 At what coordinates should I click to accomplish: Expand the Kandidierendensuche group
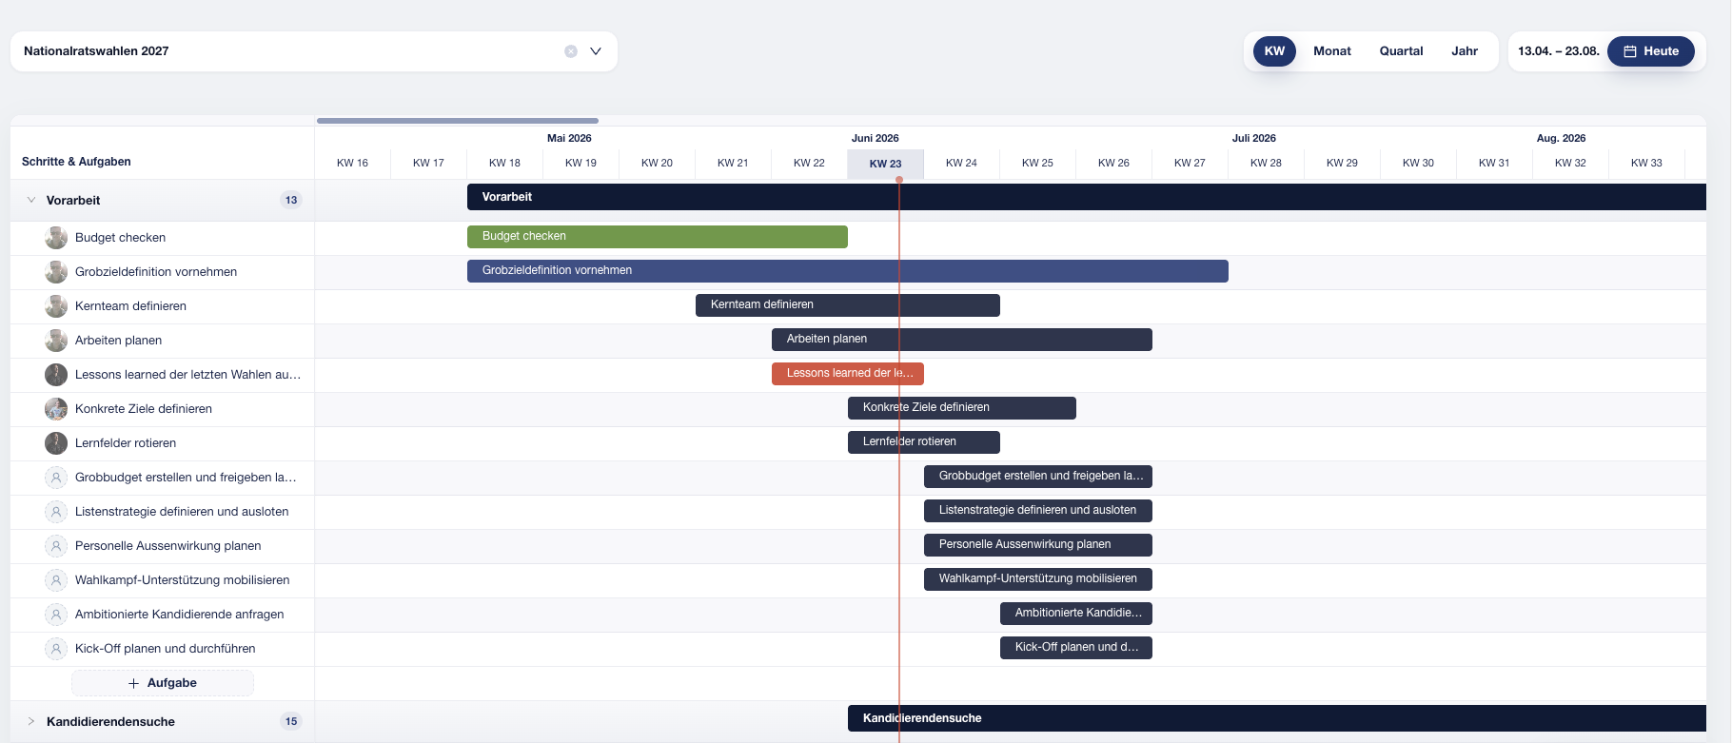[31, 721]
